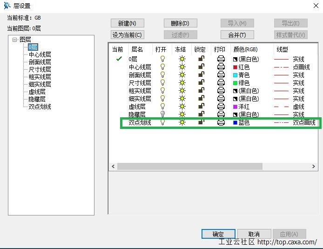Toggle the light bulb for 隐藏层
Image resolution: width=323 pixels, height=249 pixels.
(x=162, y=114)
